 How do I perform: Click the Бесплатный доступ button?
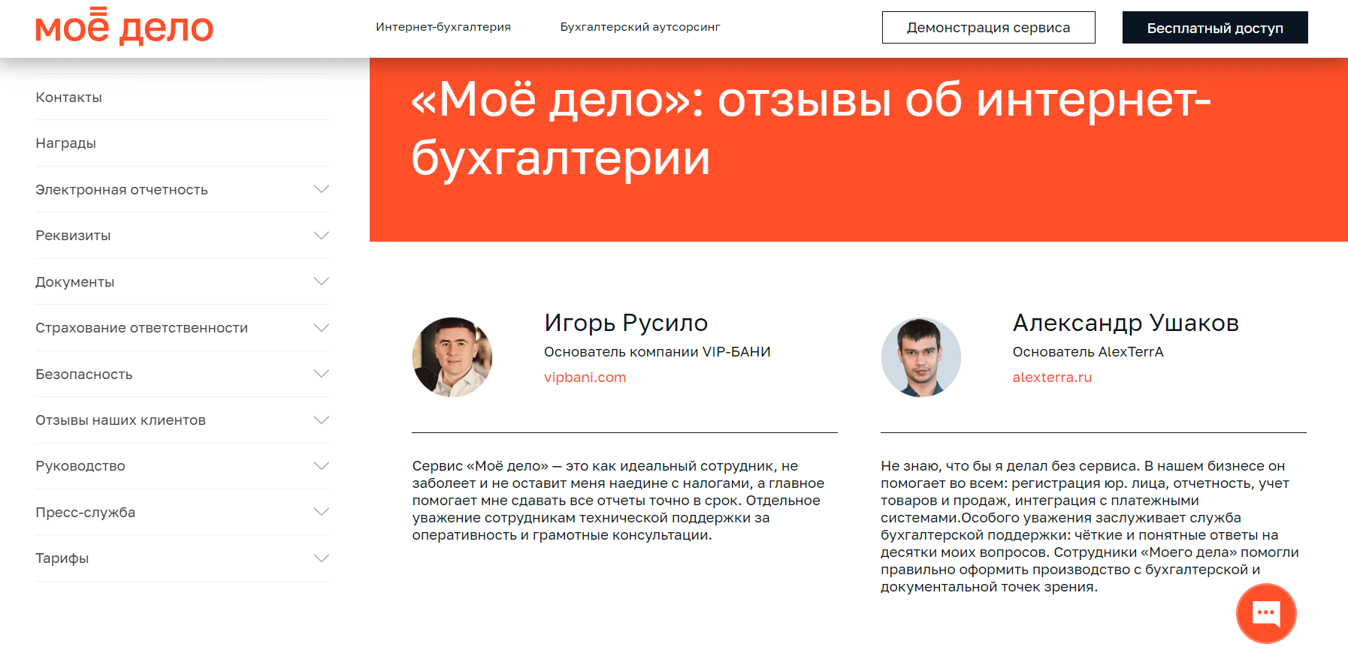coord(1215,28)
